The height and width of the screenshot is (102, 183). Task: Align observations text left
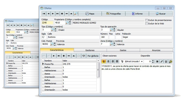pyautogui.click(x=104, y=61)
